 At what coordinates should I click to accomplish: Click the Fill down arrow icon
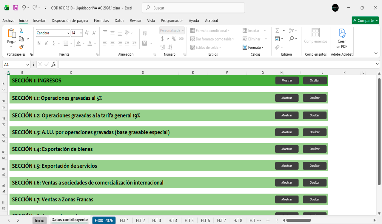277,39
